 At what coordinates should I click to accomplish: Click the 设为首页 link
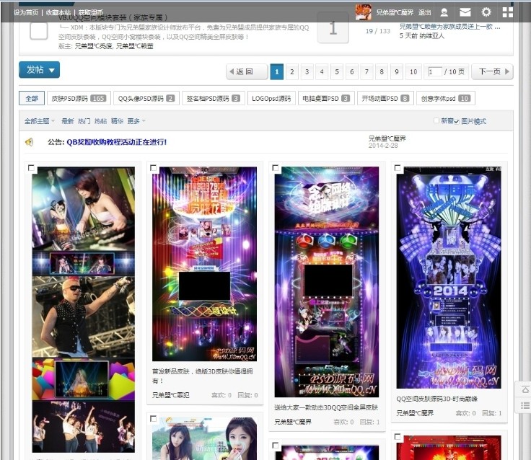click(x=26, y=12)
